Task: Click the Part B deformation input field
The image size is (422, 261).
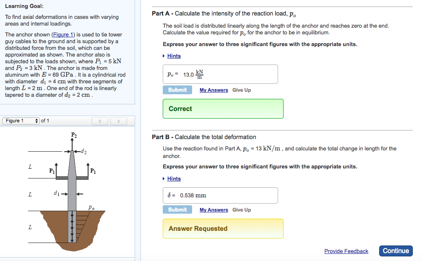Action: [220, 195]
